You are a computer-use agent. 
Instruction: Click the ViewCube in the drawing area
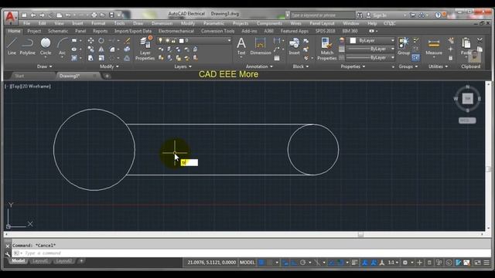point(467,99)
